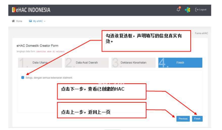This screenshot has width=222, height=130.
Task: Go to the Home menu item
Action: point(17,21)
